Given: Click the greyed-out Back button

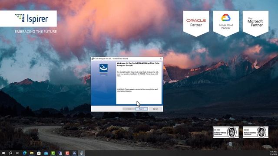Looking at the screenshot, I should click(129, 109).
